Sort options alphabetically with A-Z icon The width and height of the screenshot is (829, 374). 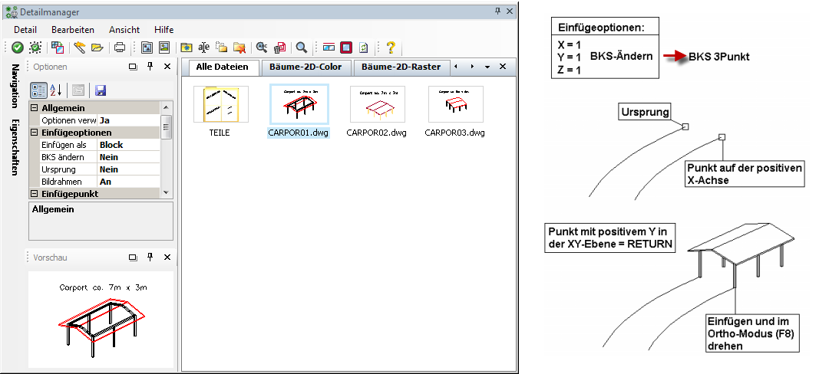pyautogui.click(x=56, y=90)
